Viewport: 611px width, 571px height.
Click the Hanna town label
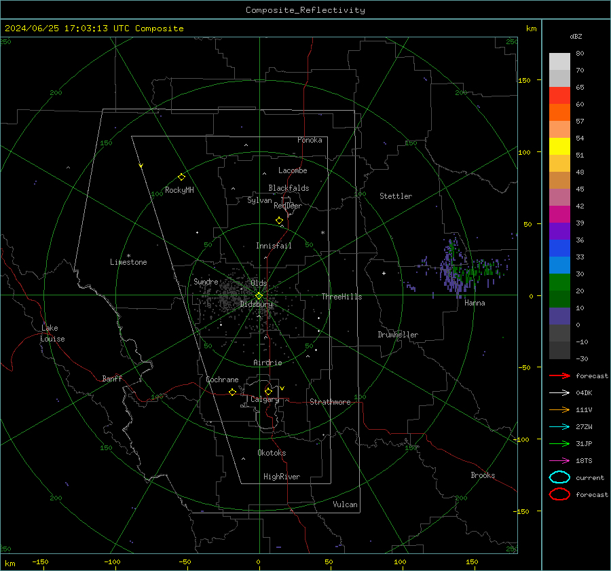point(475,303)
